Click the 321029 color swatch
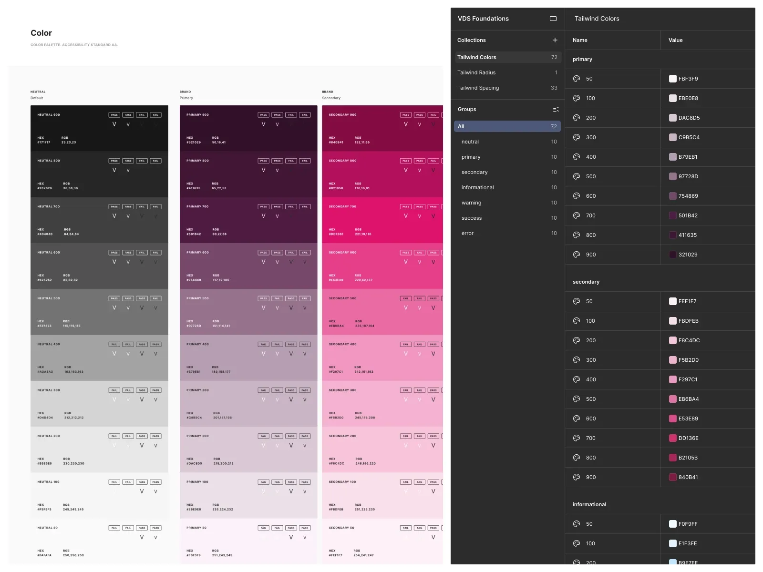763x572 pixels. point(673,255)
